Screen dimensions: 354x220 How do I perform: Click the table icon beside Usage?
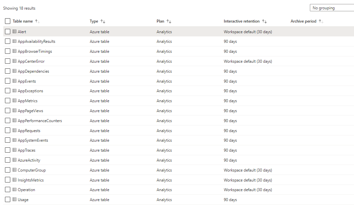pyautogui.click(x=15, y=200)
